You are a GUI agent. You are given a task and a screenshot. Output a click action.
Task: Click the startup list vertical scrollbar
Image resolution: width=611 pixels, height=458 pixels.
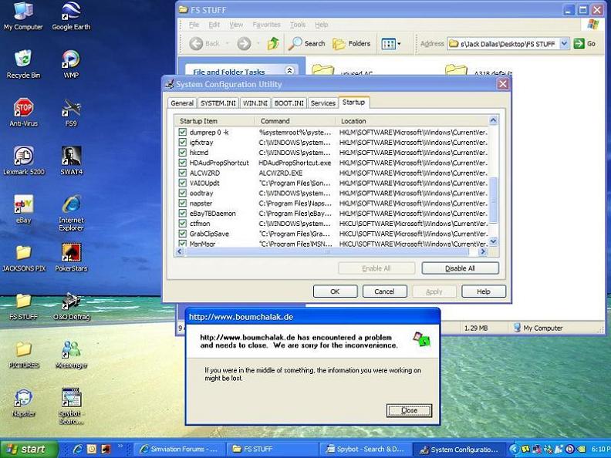point(493,200)
